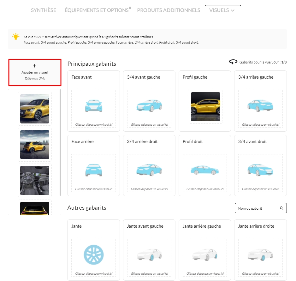Select the yellow car rear-side thumbnail
The height and width of the screenshot is (281, 296).
(x=35, y=145)
